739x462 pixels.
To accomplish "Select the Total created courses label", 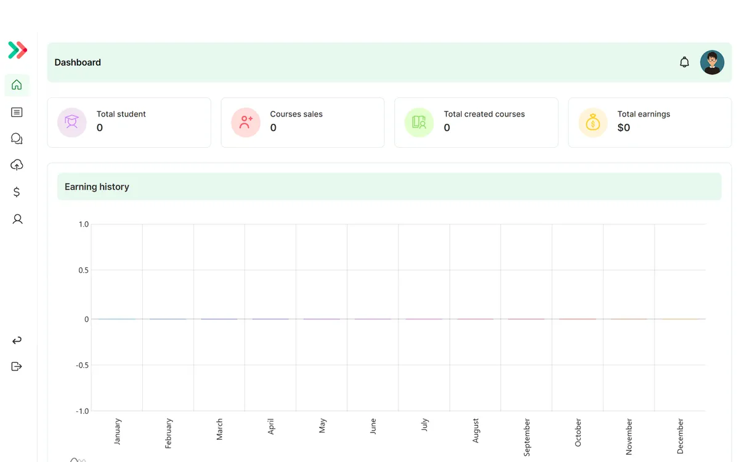I will pyautogui.click(x=484, y=114).
